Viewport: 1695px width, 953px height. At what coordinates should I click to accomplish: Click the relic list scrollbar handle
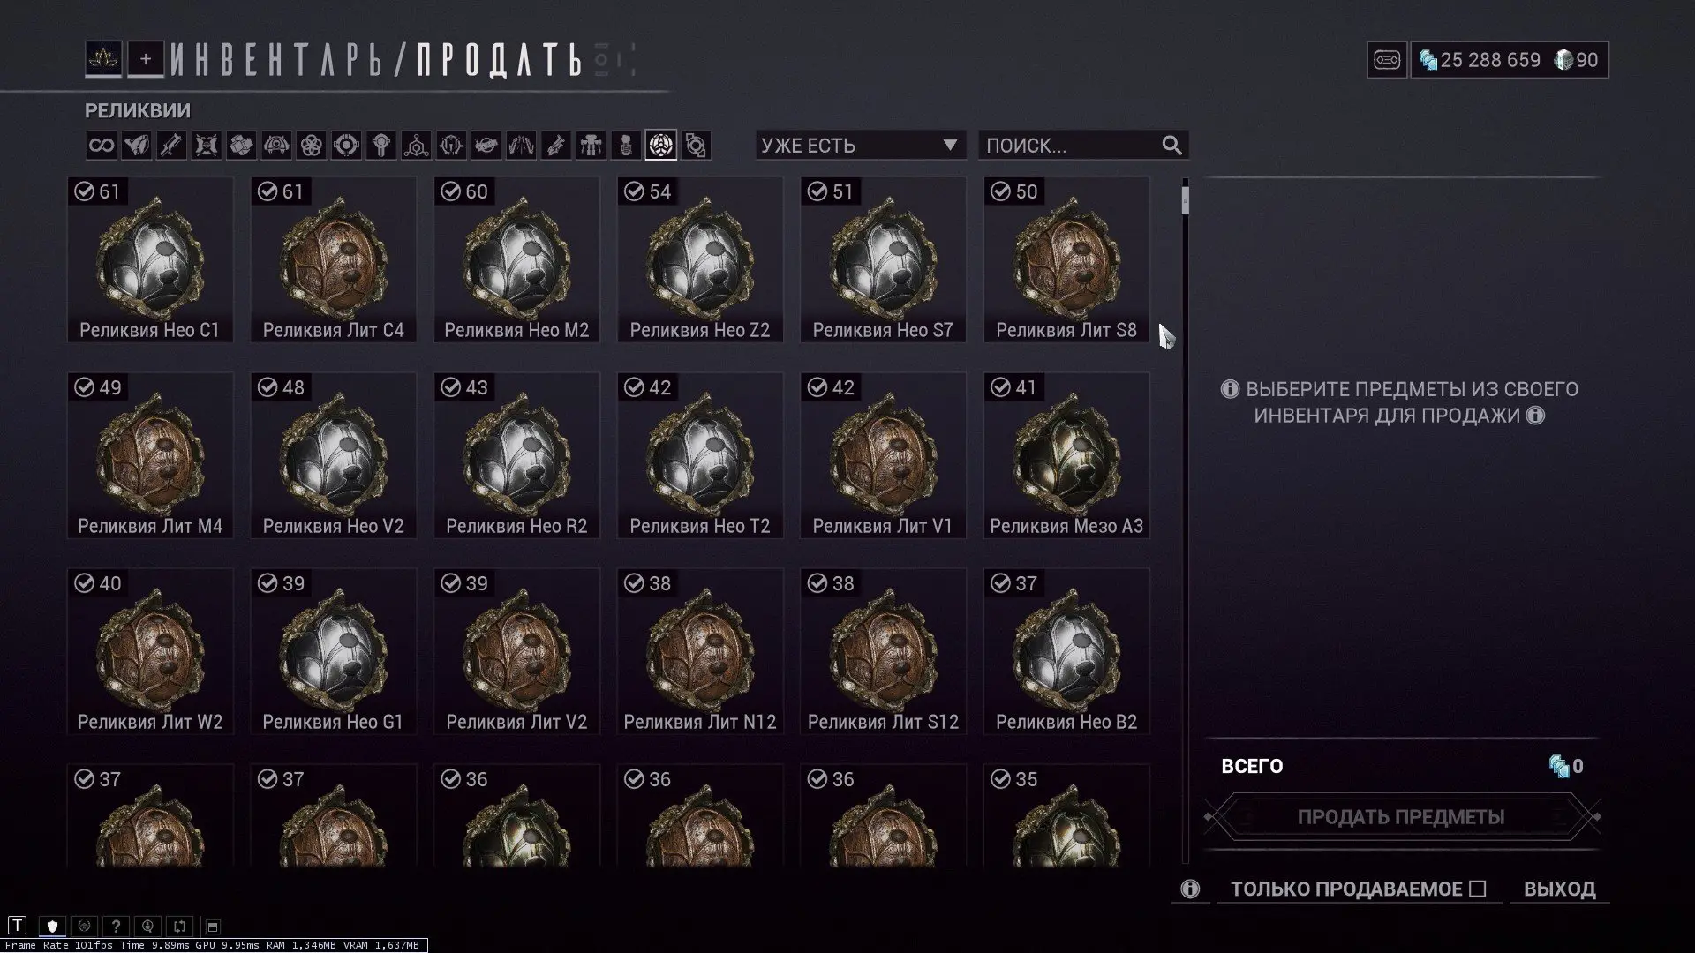point(1185,199)
